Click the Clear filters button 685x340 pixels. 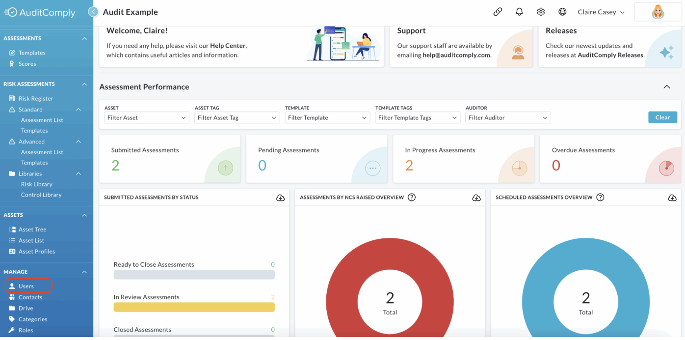pos(662,117)
